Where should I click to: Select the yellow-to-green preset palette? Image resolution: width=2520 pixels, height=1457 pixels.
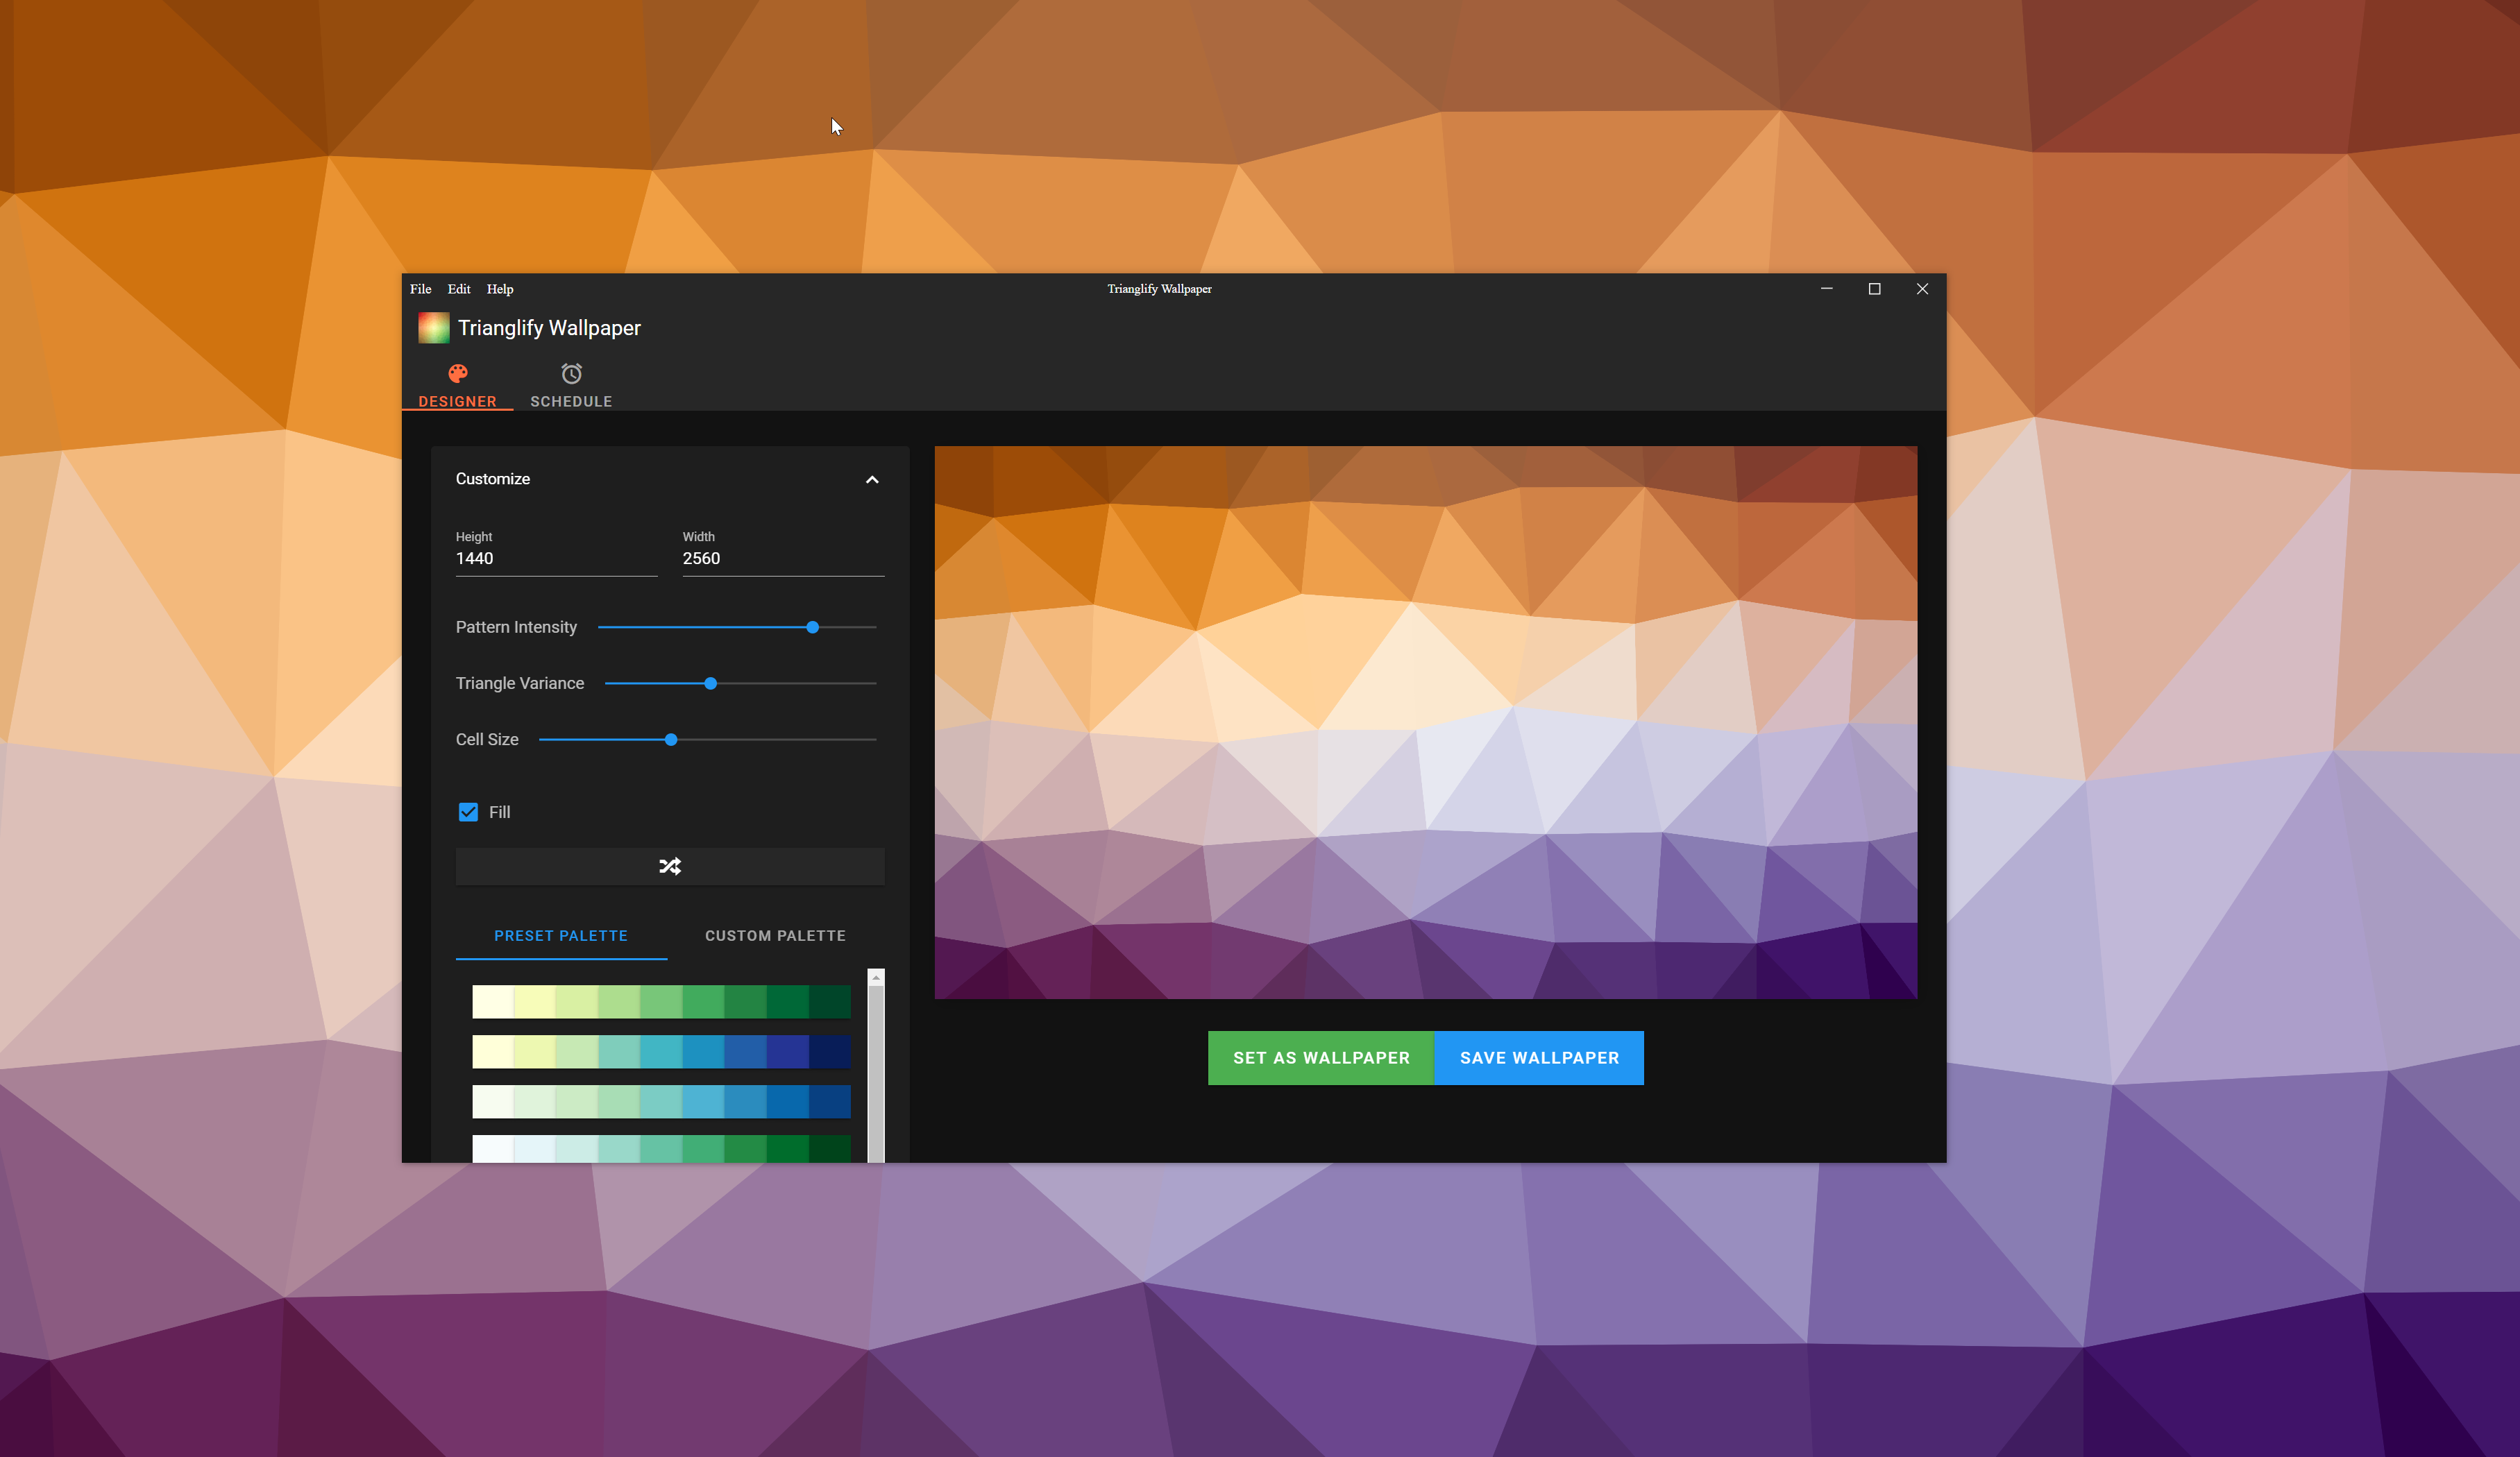point(661,1001)
